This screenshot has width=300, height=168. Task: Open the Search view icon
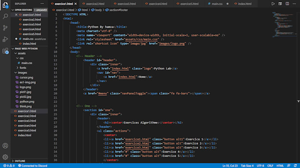(5, 16)
